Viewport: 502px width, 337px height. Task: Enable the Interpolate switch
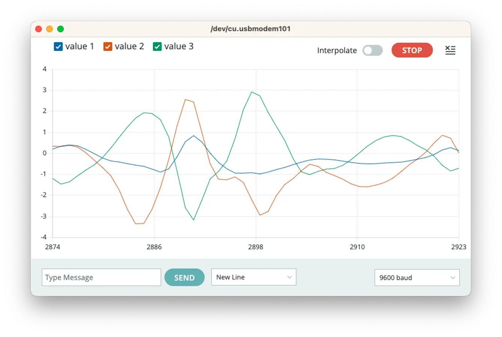click(x=372, y=51)
